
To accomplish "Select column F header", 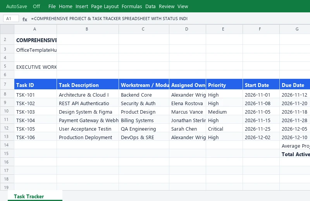I will (x=261, y=29).
